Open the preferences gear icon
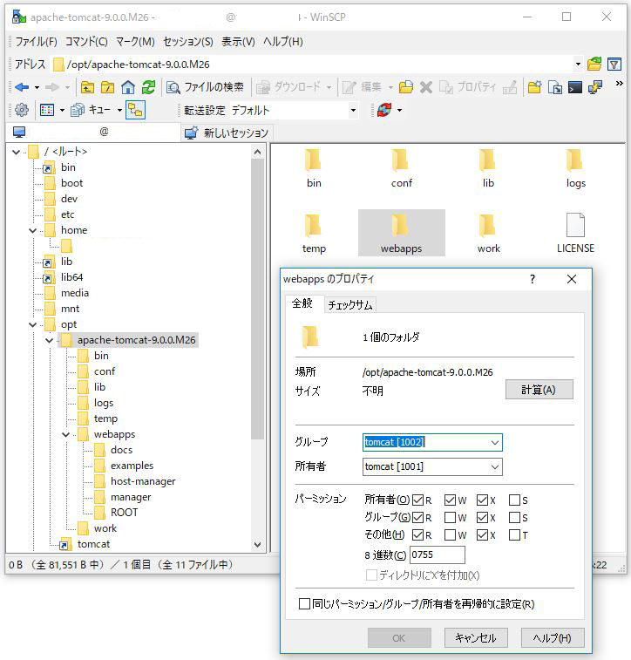Viewport: 631px width, 660px height. click(22, 110)
